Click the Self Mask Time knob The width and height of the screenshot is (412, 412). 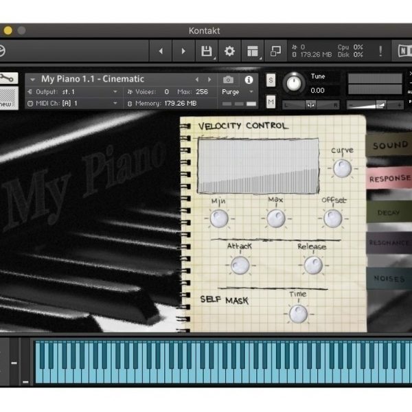click(298, 314)
